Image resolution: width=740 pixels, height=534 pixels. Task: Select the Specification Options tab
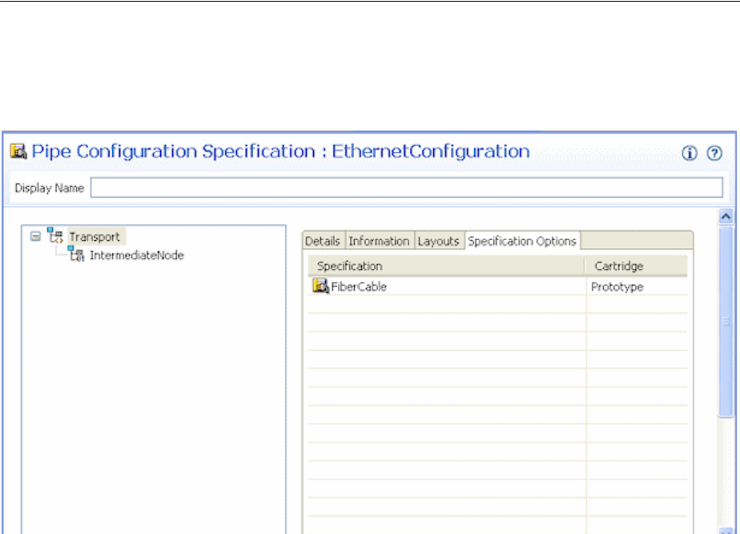(522, 241)
